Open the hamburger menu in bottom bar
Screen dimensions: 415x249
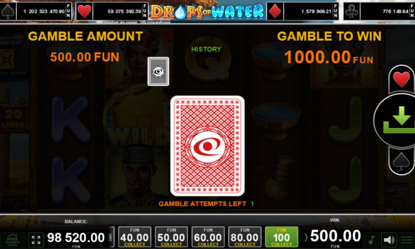407,240
